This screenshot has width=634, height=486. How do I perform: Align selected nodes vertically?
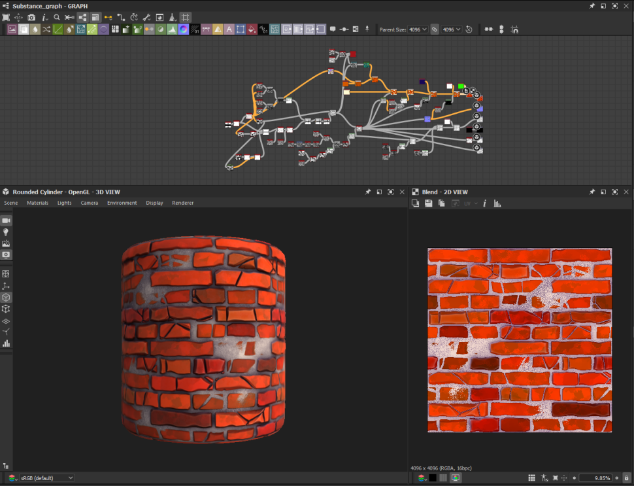501,29
